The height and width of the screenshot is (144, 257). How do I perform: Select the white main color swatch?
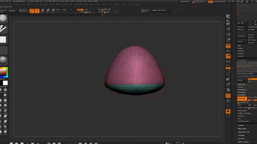tap(5, 83)
